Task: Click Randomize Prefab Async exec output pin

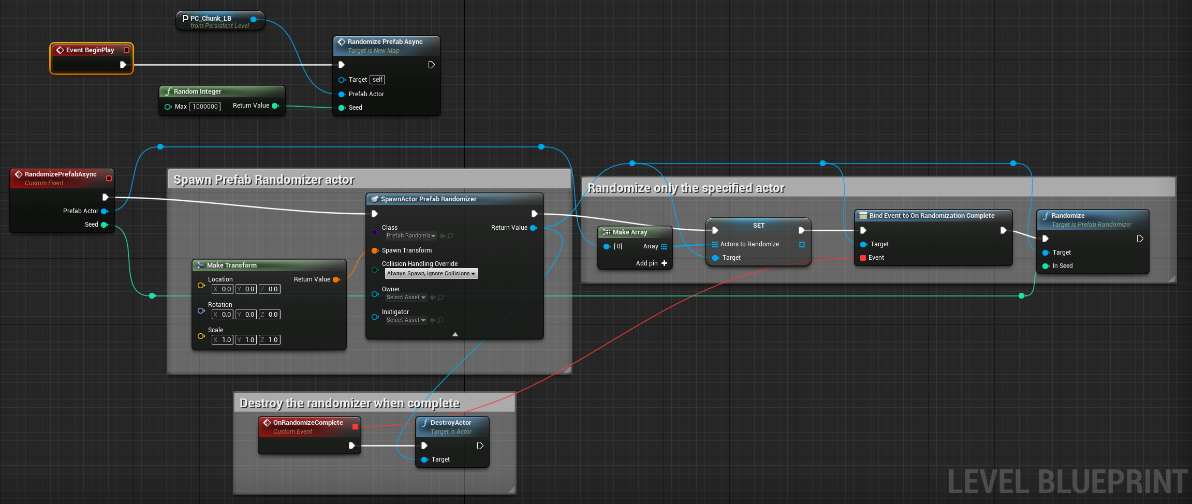Action: [x=431, y=65]
